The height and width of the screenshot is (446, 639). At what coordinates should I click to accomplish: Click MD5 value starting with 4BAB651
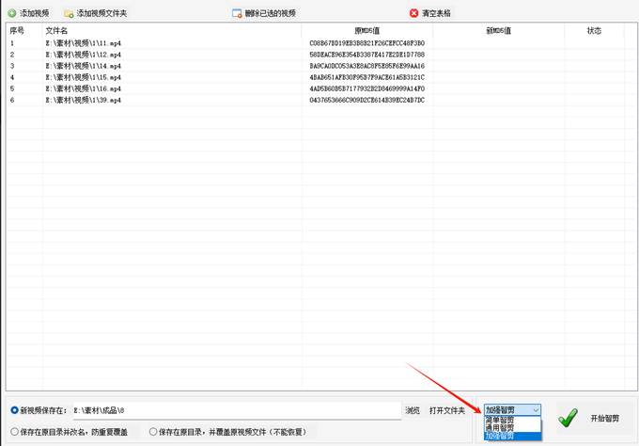pos(366,77)
